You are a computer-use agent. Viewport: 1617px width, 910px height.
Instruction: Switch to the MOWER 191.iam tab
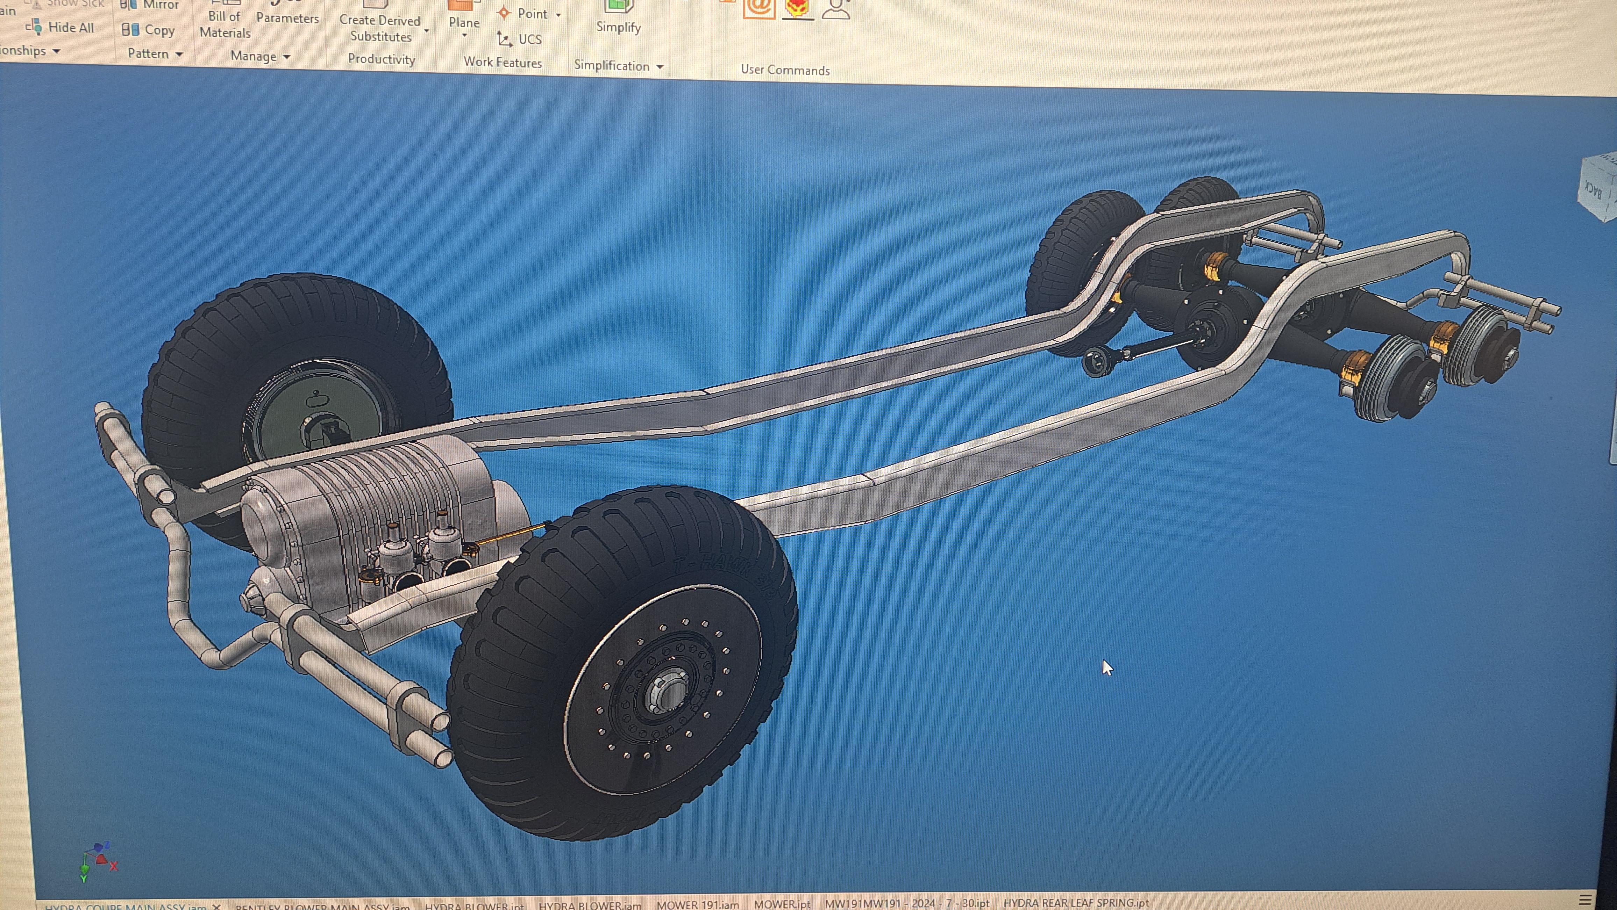point(697,904)
